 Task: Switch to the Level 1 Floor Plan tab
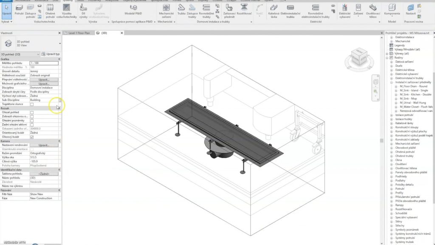coord(79,33)
